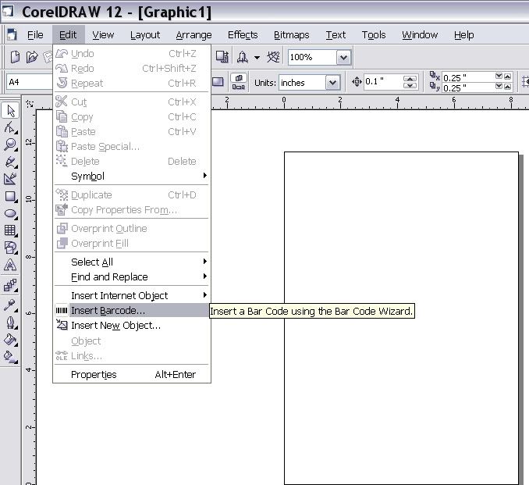
Task: Select the Text tool
Action: coord(10,265)
